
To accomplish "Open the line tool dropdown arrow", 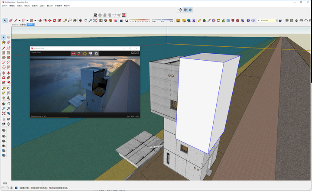I will click(x=19, y=20).
